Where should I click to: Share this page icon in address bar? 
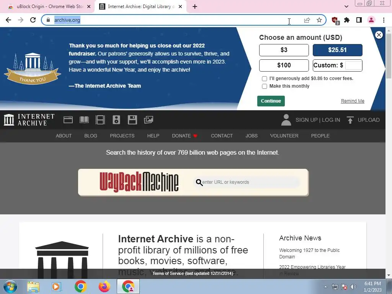(x=307, y=20)
